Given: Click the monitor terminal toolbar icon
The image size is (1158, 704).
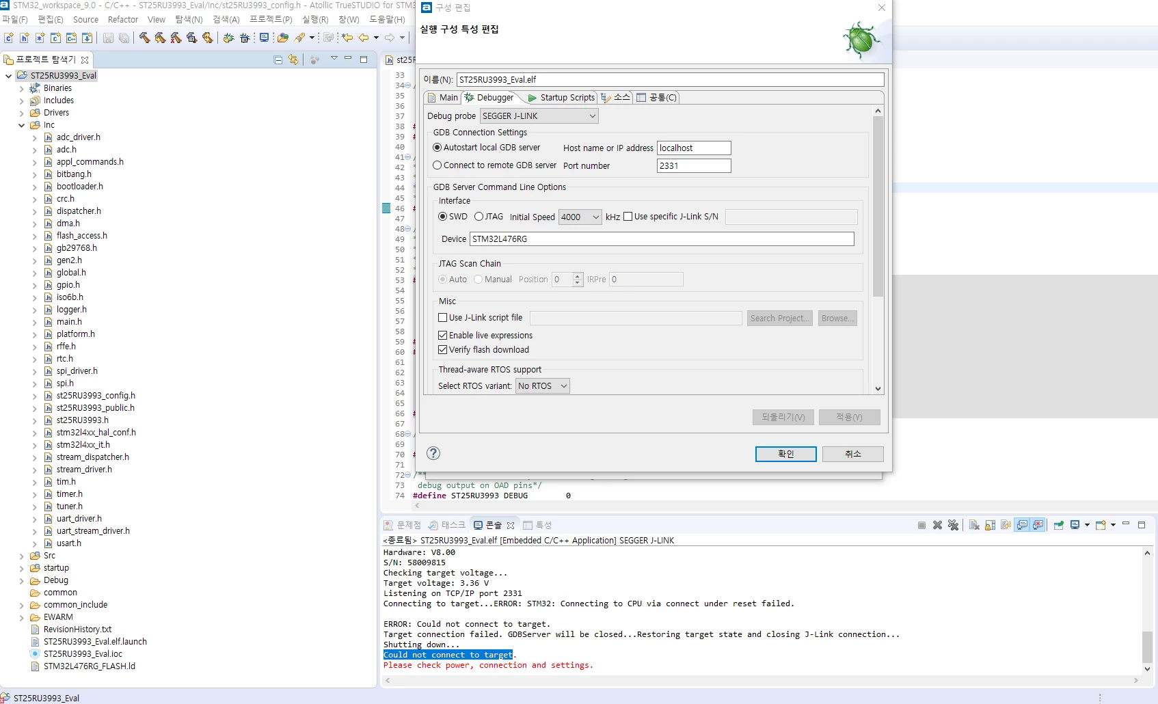Looking at the screenshot, I should point(264,38).
